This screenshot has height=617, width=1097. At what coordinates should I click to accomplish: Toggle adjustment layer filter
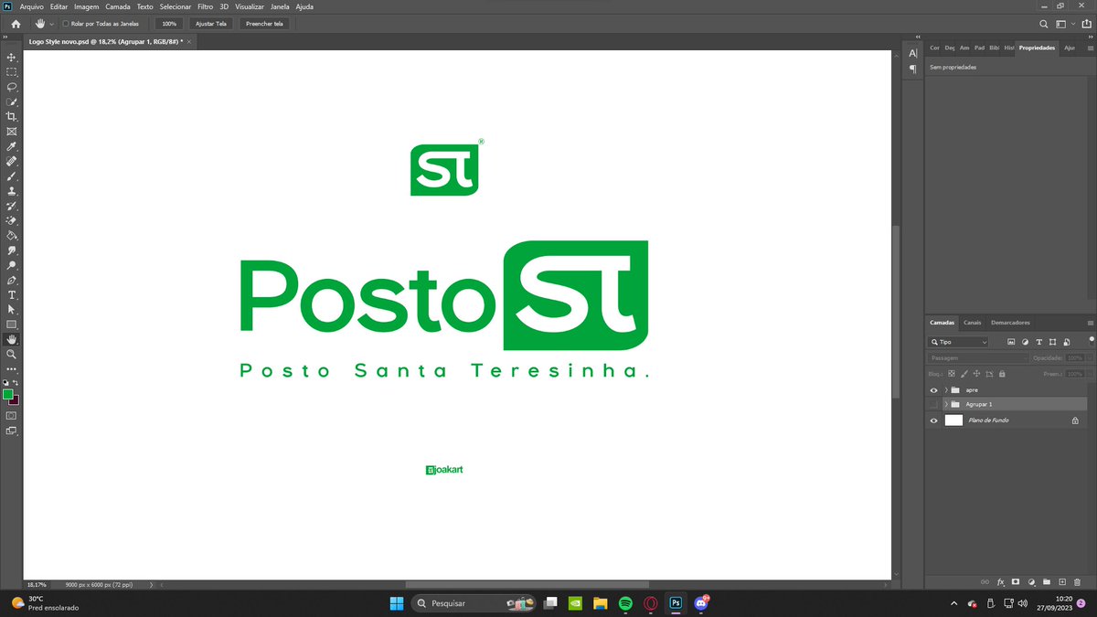(x=1025, y=342)
